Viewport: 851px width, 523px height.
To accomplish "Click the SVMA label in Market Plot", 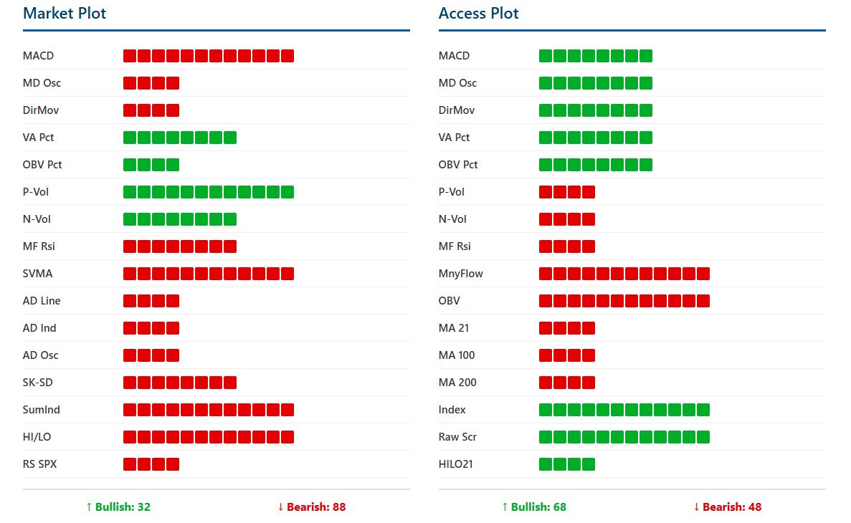I will tap(38, 274).
